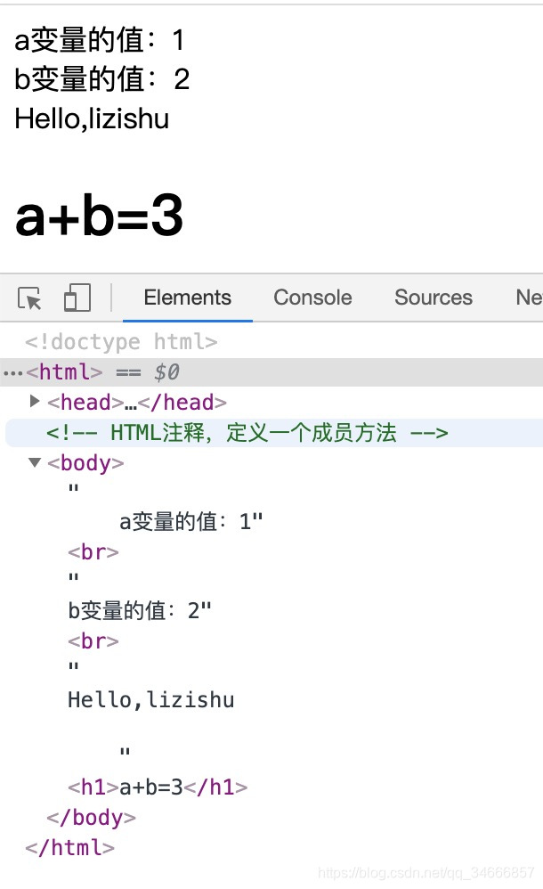This screenshot has height=889, width=543.
Task: Open the Console tab
Action: 312,298
